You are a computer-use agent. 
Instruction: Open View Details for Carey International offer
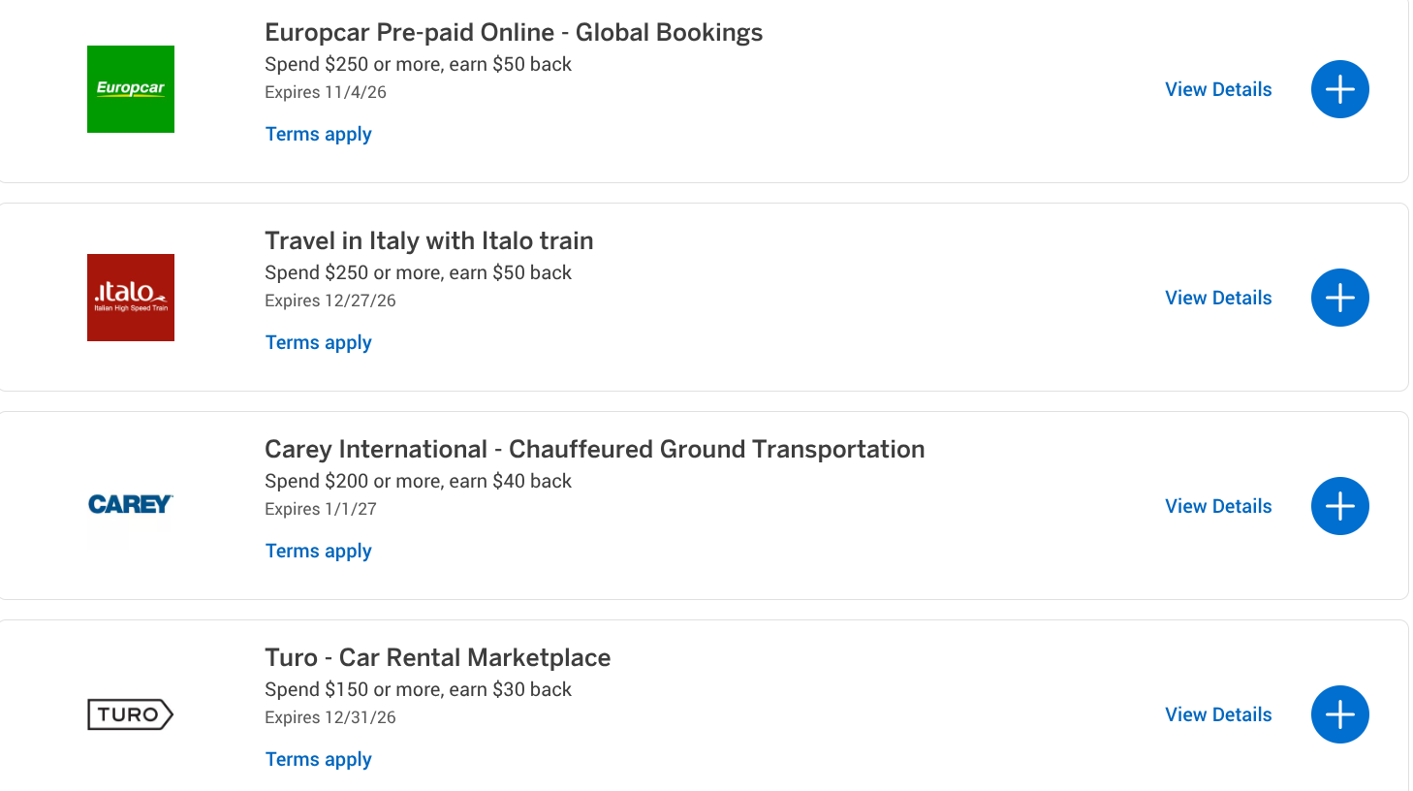click(x=1218, y=506)
